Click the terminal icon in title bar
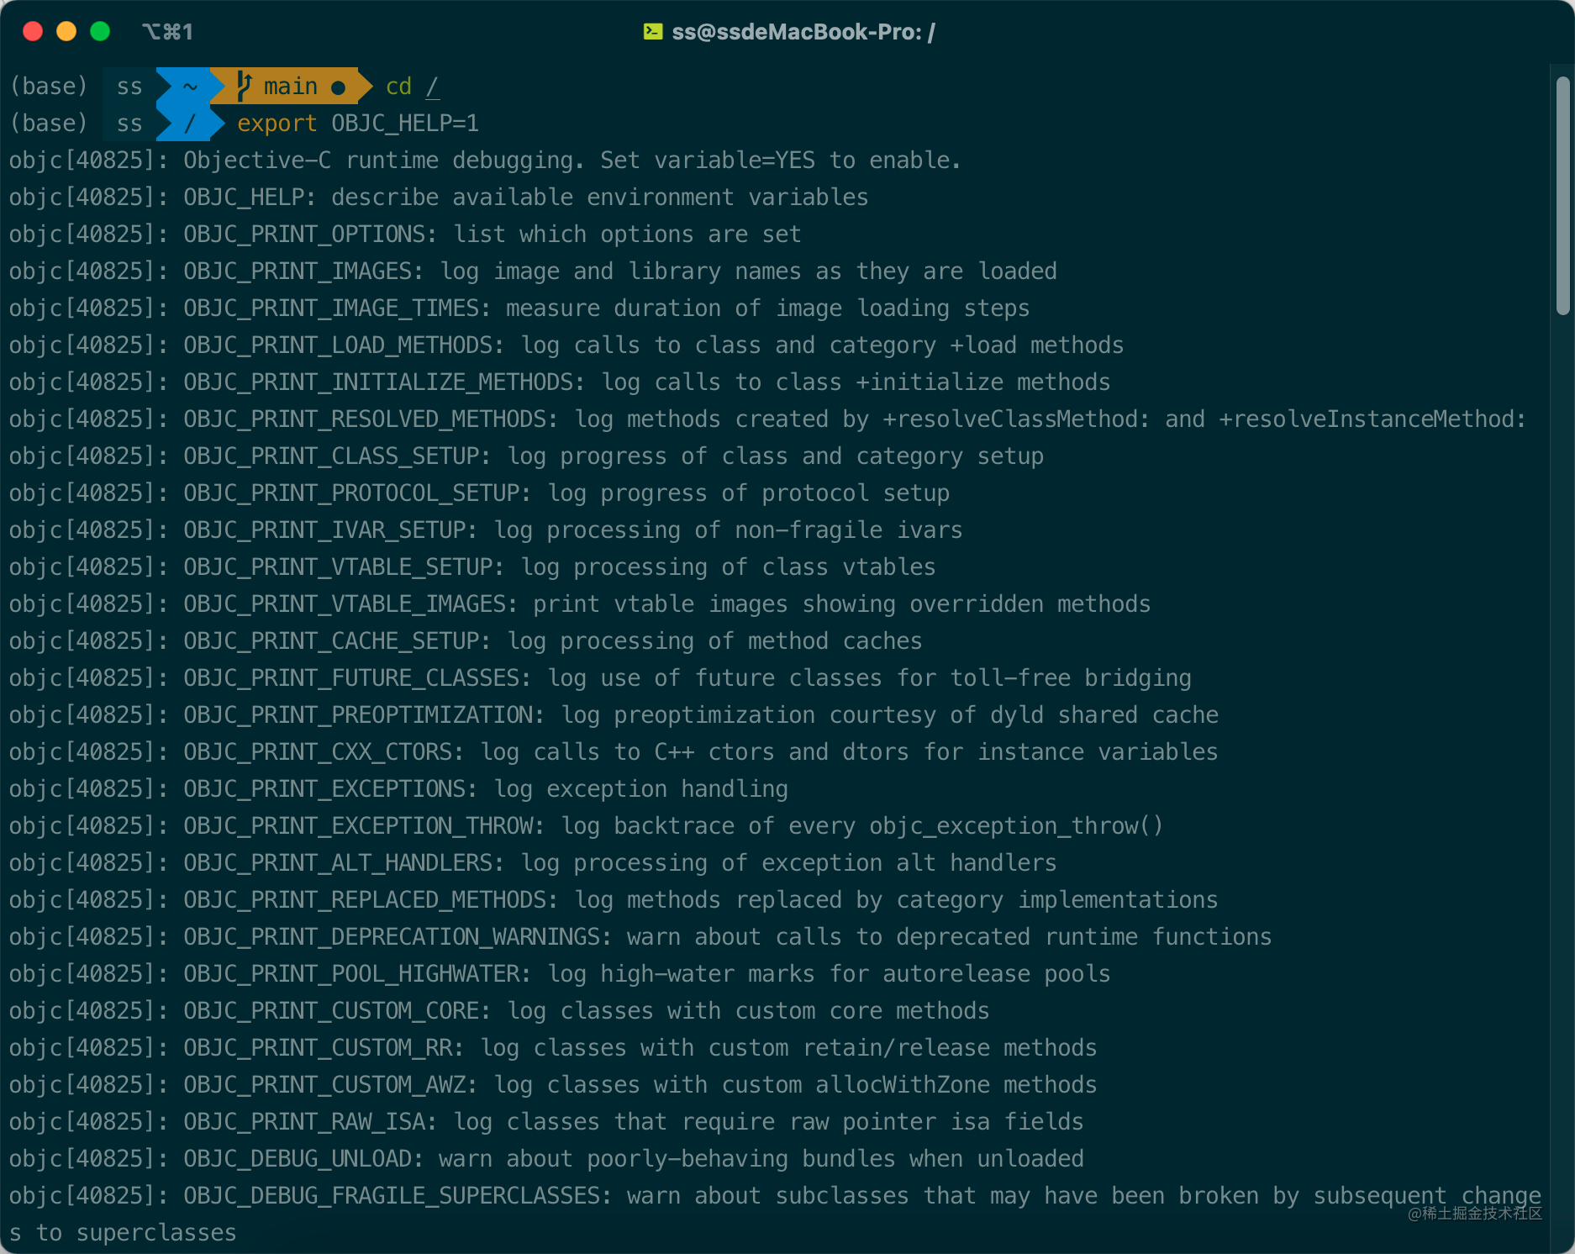The height and width of the screenshot is (1254, 1575). coord(653,32)
